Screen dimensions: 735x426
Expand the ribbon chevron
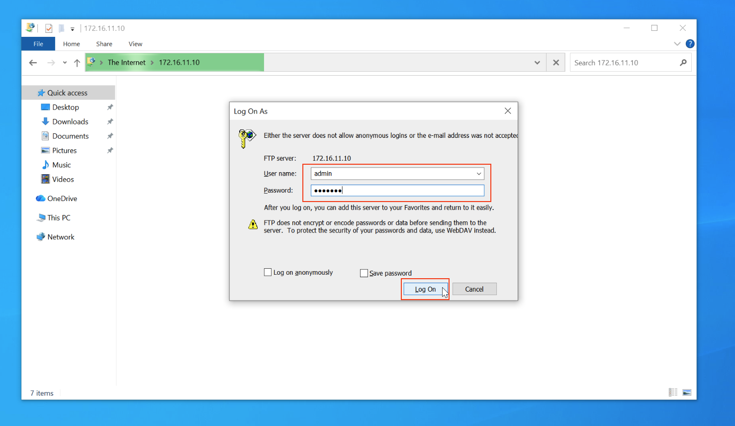coord(677,44)
